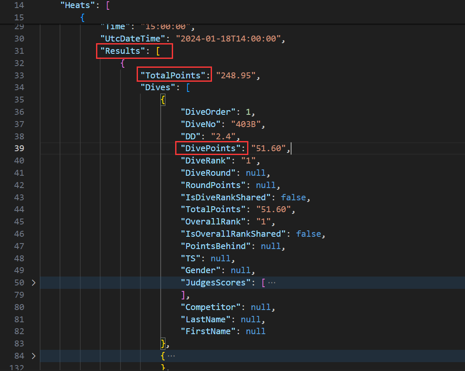Click the "403B" value
Image resolution: width=465 pixels, height=371 pixels.
[246, 124]
